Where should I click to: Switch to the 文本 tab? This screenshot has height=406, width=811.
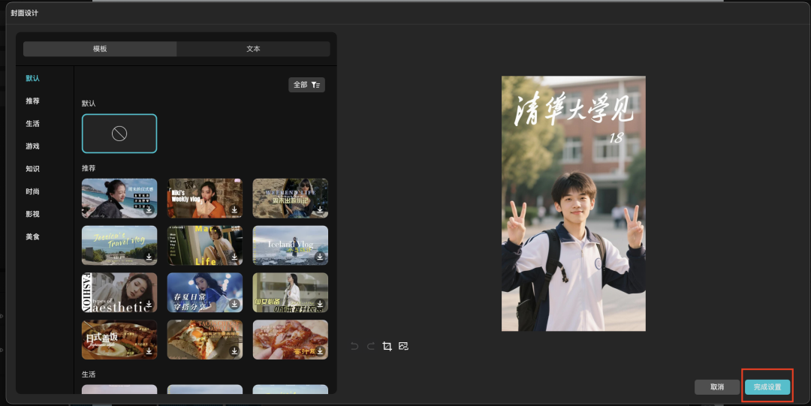click(254, 49)
